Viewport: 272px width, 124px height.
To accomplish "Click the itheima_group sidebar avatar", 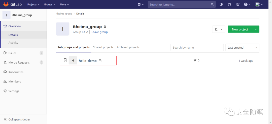I will coord(6,15).
